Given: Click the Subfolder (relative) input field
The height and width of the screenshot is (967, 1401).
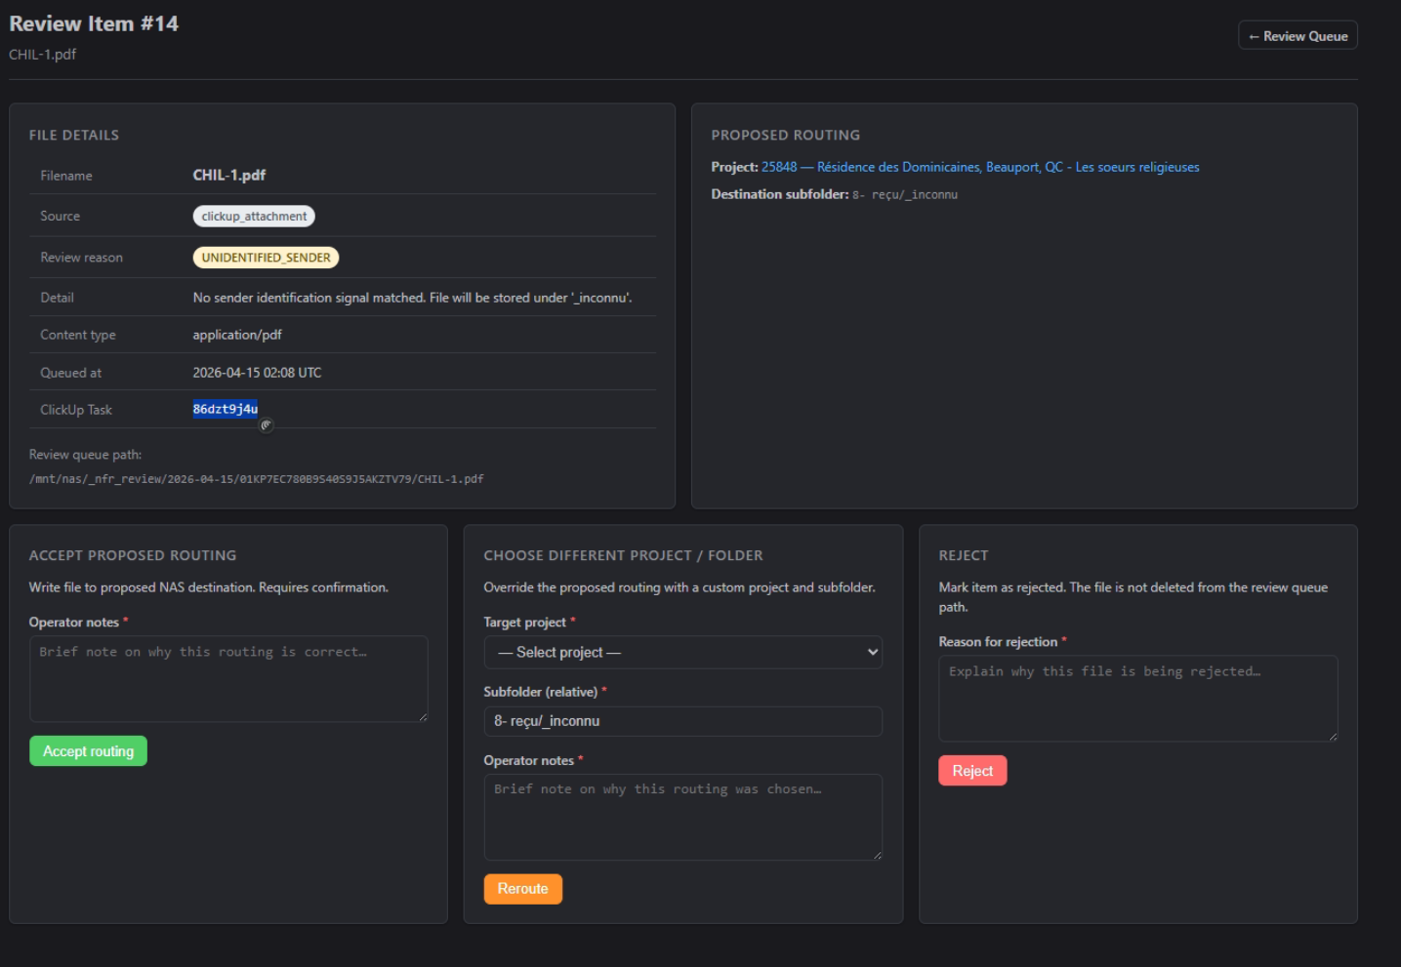Looking at the screenshot, I should (x=682, y=722).
